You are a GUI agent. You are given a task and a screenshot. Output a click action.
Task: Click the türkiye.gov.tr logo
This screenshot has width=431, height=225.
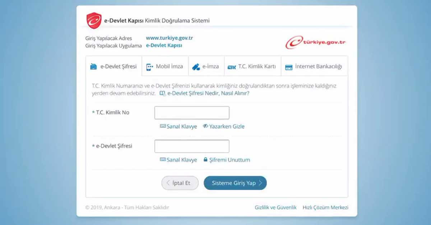[316, 42]
